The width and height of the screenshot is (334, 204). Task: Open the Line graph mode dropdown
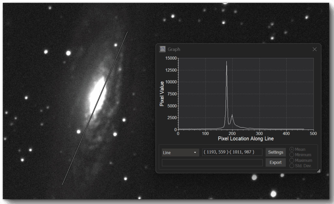(180, 153)
